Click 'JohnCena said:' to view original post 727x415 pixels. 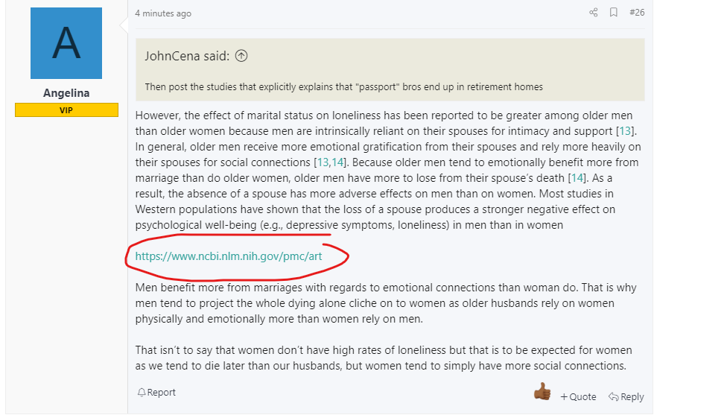(x=187, y=56)
